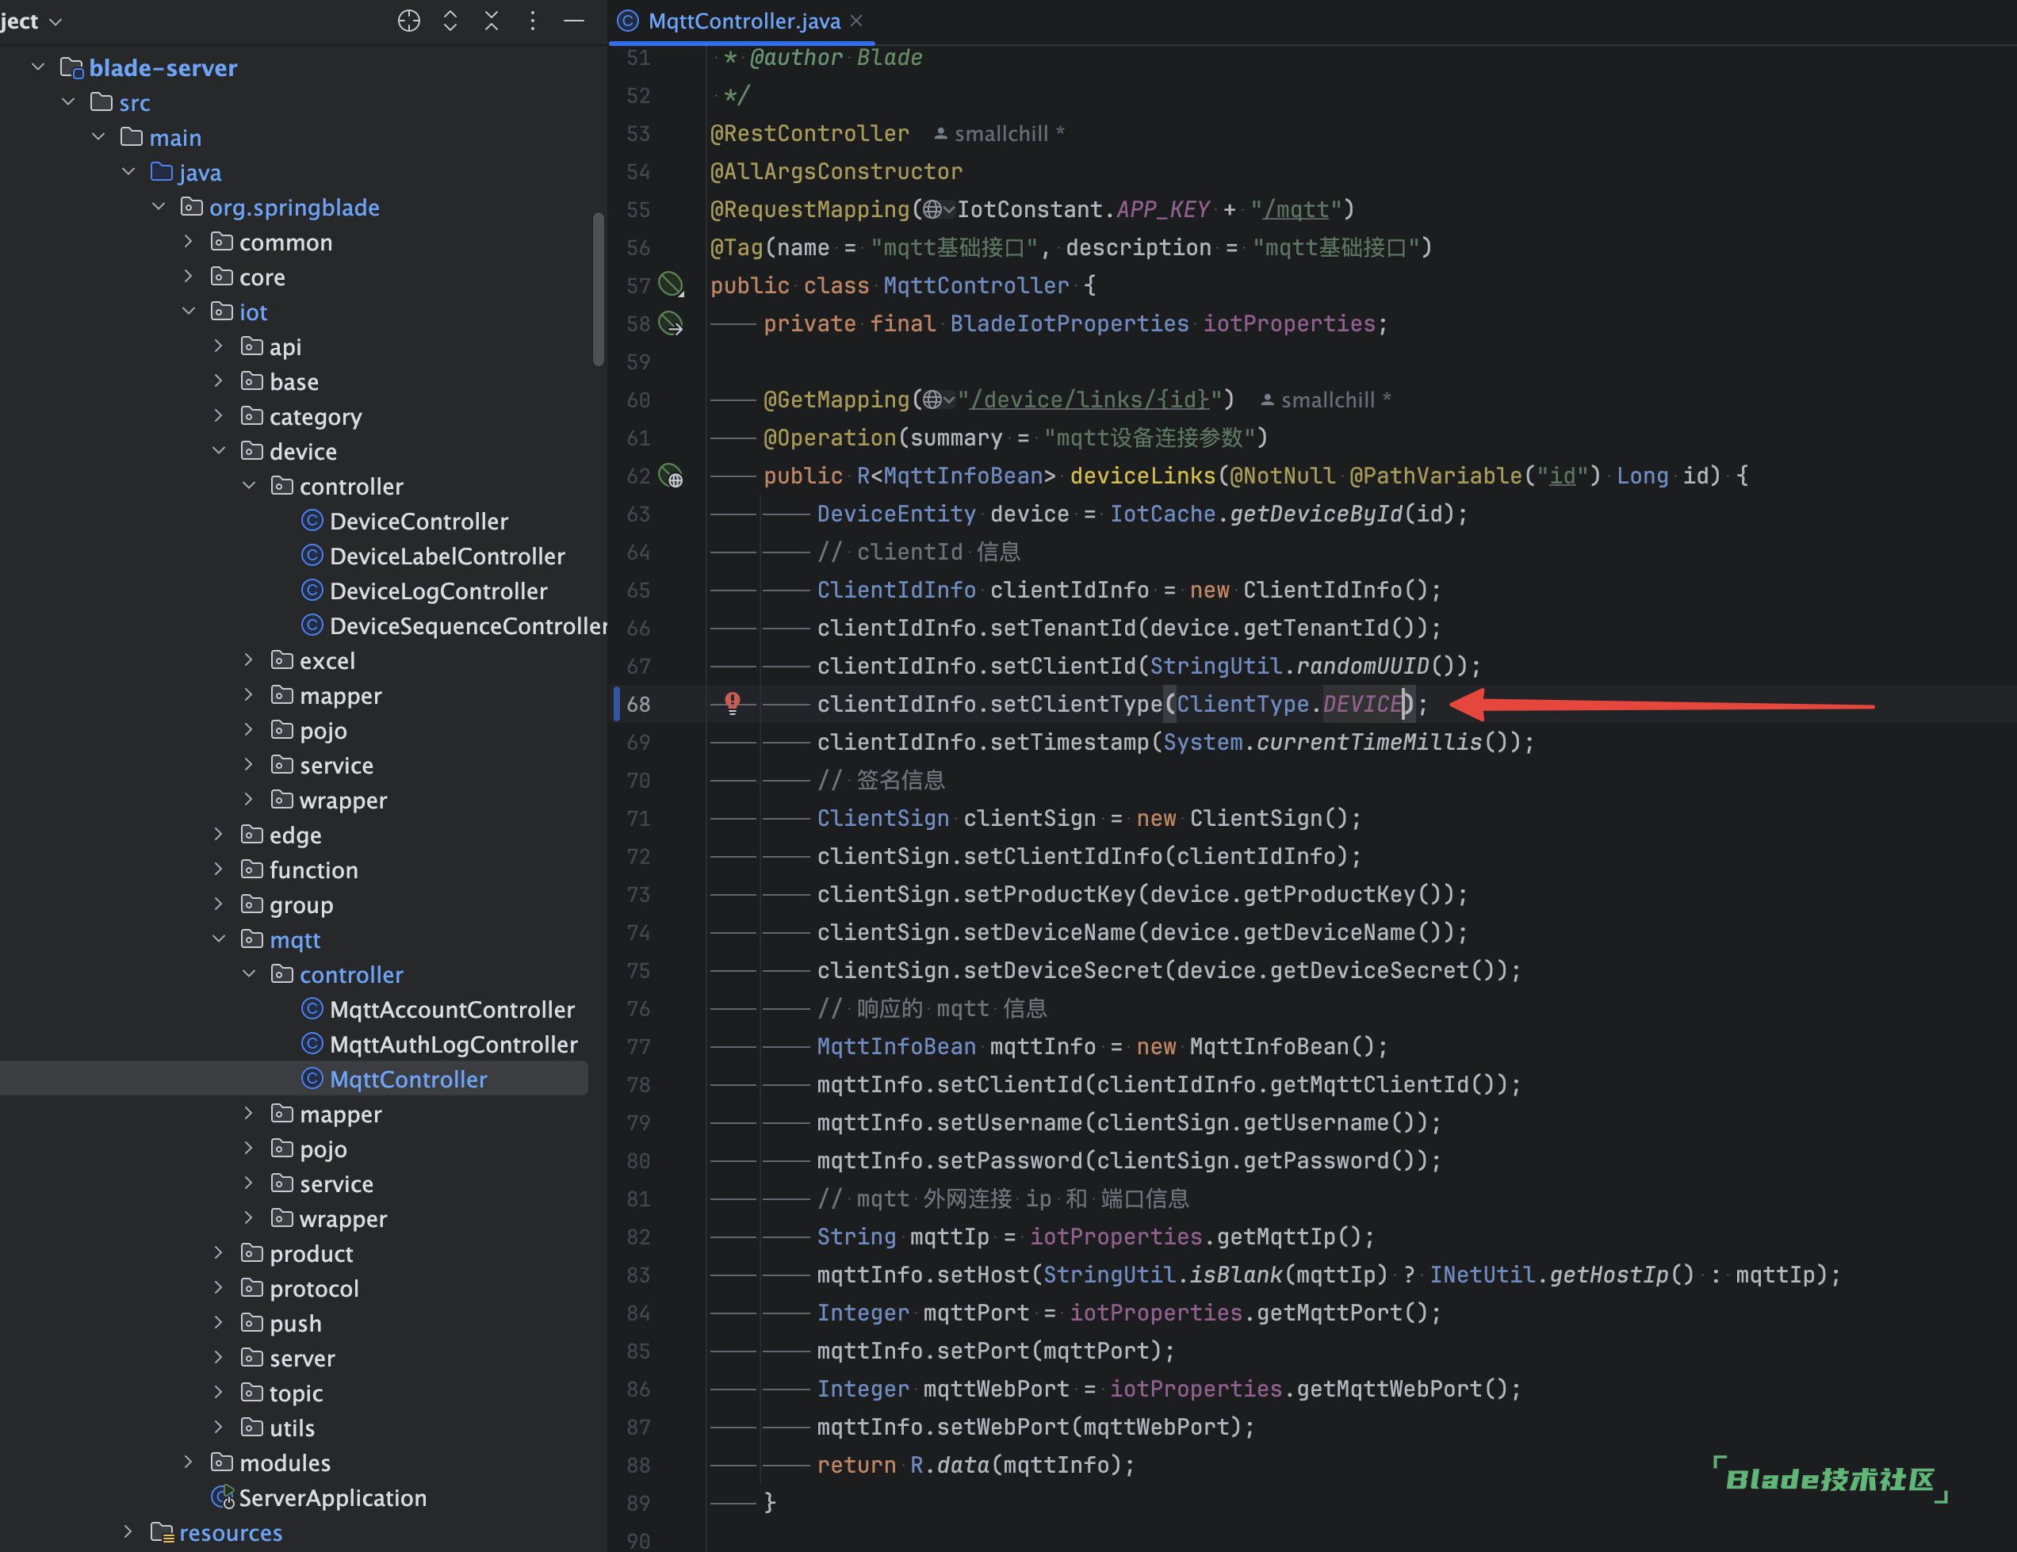The width and height of the screenshot is (2017, 1552).
Task: Click the Select Opened File target icon
Action: tap(408, 21)
